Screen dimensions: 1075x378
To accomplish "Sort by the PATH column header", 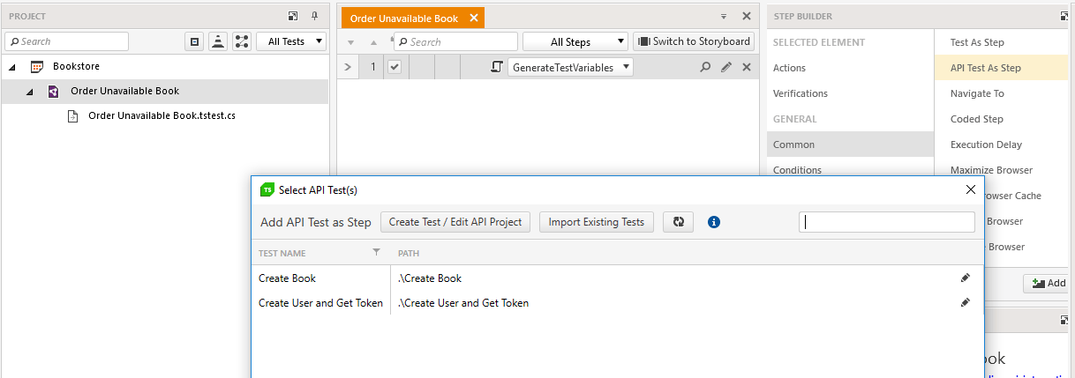I will pos(409,254).
